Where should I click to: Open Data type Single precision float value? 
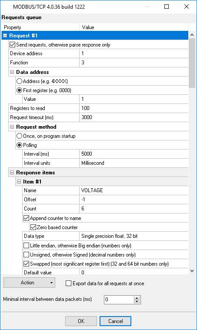134,236
